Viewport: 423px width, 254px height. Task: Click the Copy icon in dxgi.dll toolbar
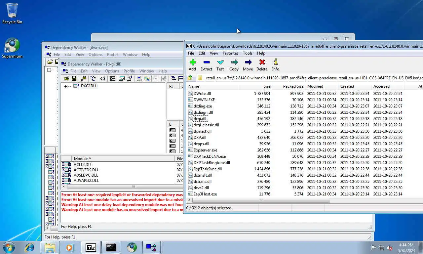pyautogui.click(x=84, y=78)
